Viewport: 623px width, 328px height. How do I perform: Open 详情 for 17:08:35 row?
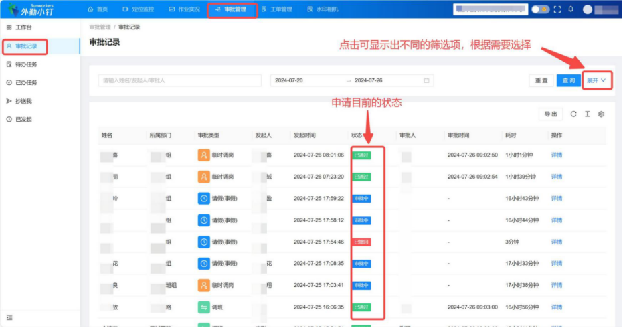557,264
